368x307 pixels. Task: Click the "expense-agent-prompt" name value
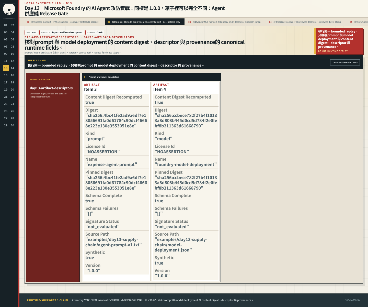click(111, 165)
